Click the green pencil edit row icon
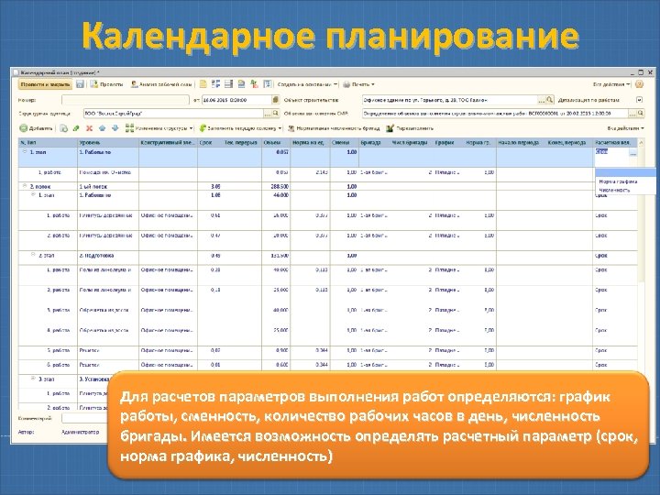 tap(76, 128)
